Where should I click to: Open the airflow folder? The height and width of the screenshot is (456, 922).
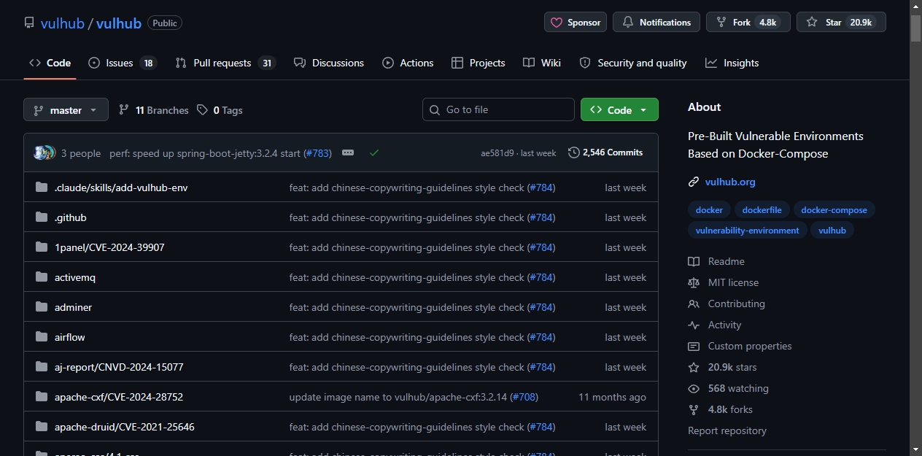point(70,337)
